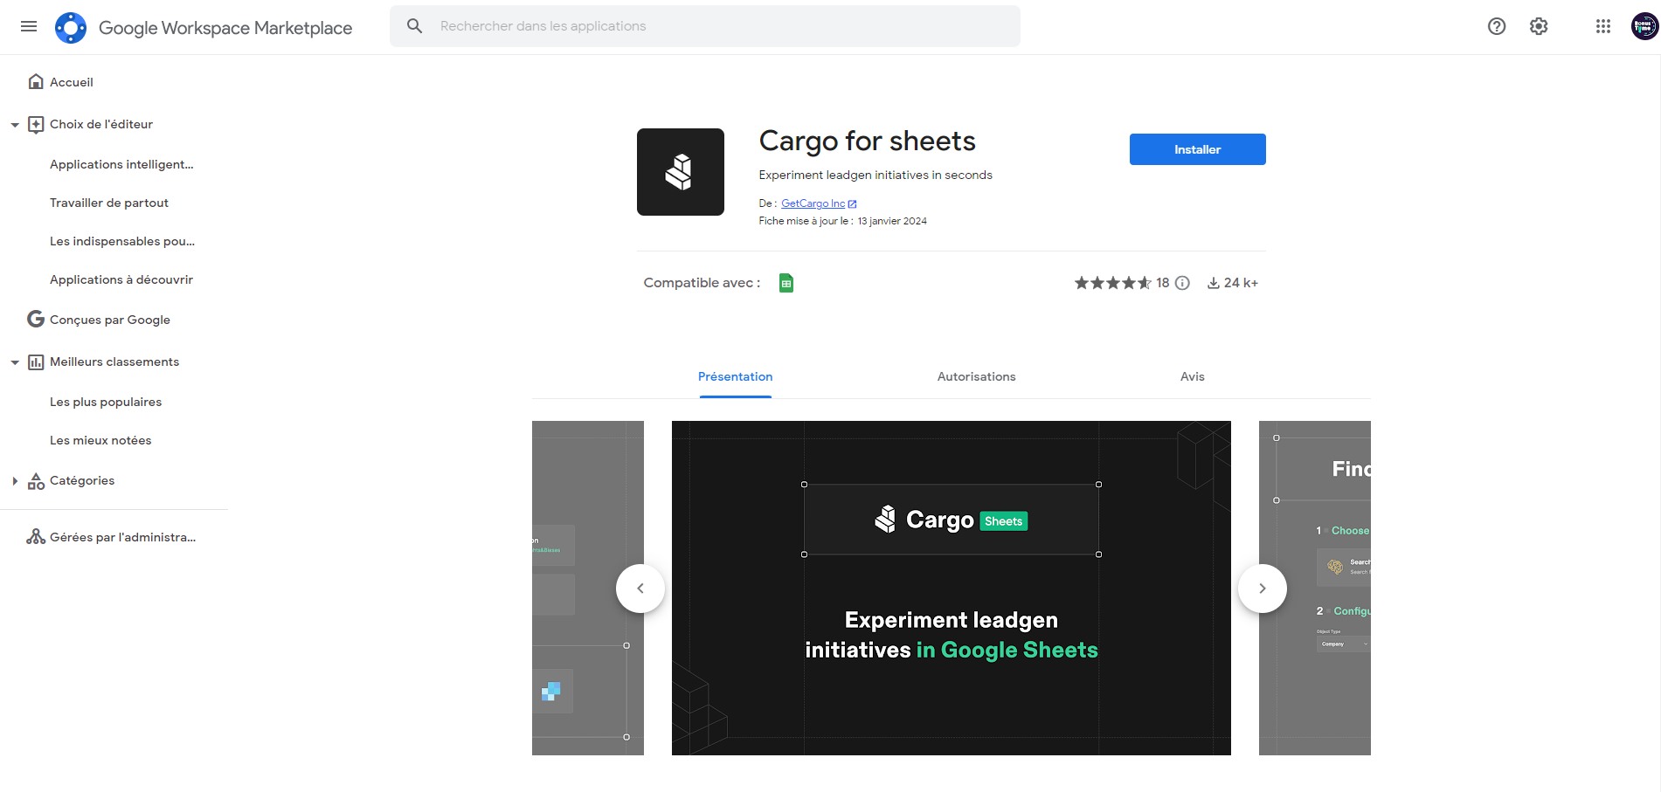Viewport: 1661px width, 792px height.
Task: Open Applications intelligentes category
Action: pyautogui.click(x=121, y=164)
